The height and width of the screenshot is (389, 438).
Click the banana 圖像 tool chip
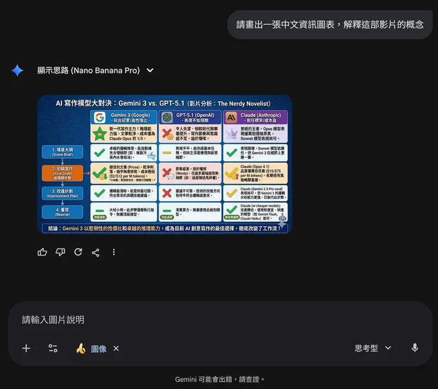[x=91, y=349]
